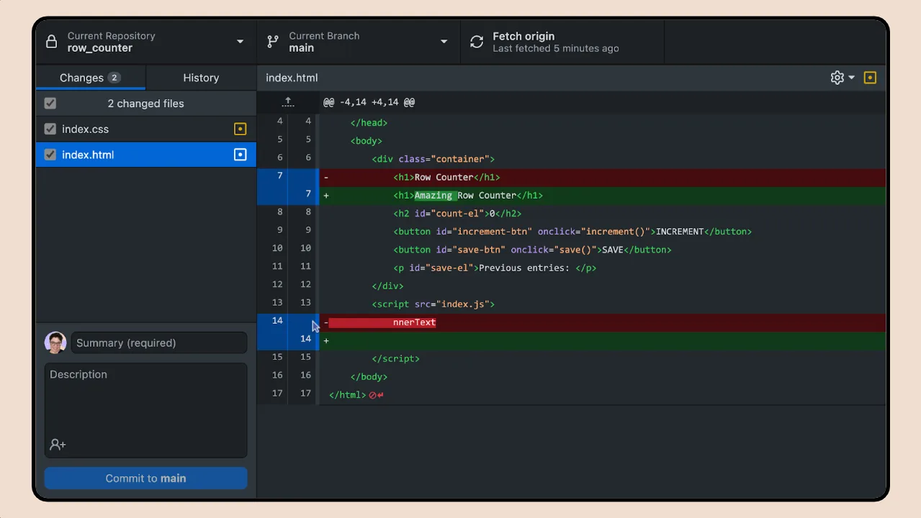Toggle added line 7 gutter selection
Viewport: 921px width, 518px height.
[287, 195]
